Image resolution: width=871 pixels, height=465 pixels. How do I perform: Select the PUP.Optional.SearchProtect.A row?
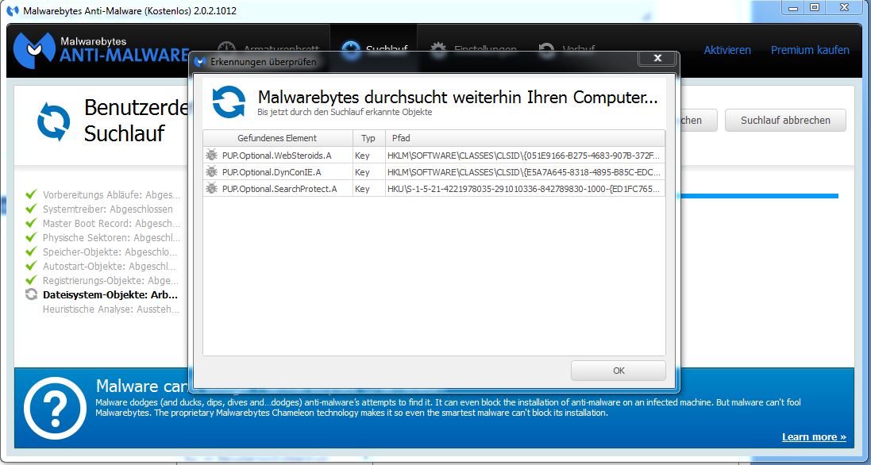(x=434, y=189)
